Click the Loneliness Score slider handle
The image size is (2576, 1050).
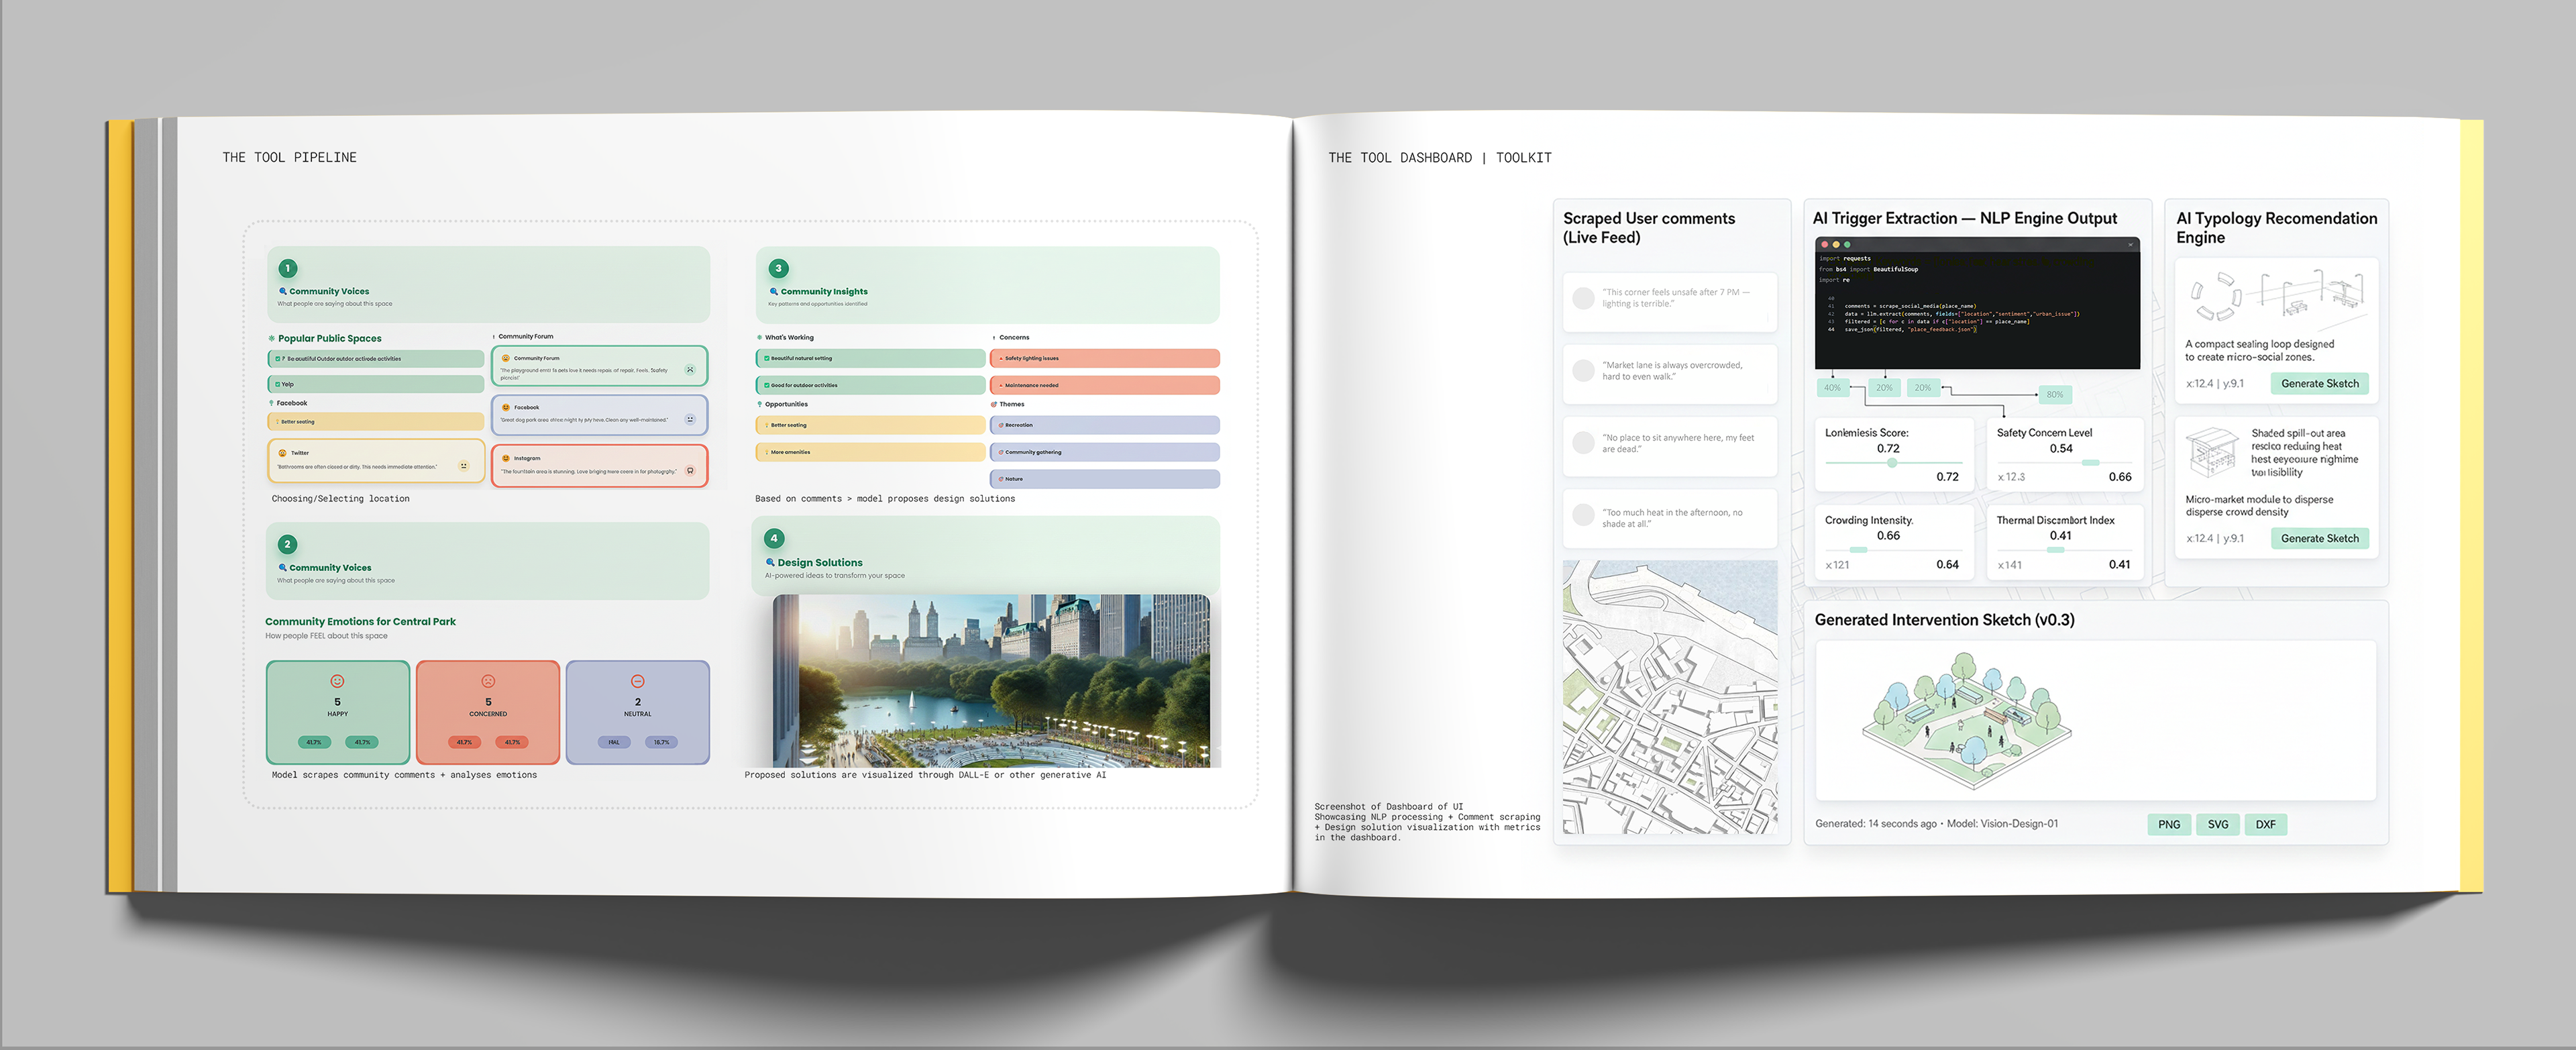point(1891,463)
